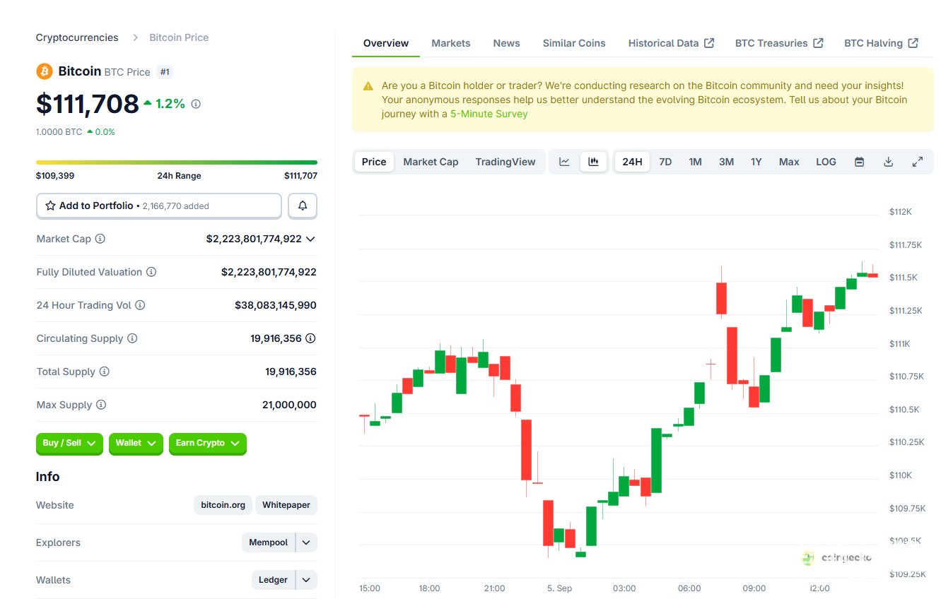
Task: Download chart data icon
Action: [x=888, y=162]
